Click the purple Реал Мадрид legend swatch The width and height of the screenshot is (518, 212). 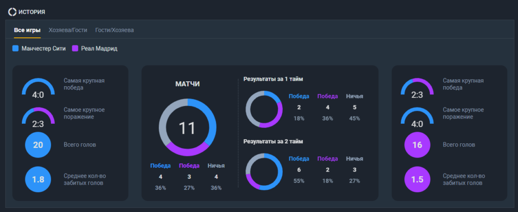pyautogui.click(x=75, y=48)
